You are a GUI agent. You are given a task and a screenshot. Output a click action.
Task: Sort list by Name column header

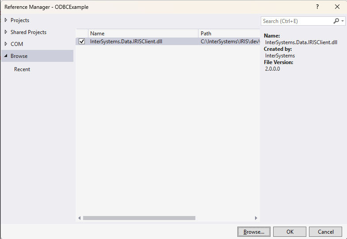[x=143, y=34]
